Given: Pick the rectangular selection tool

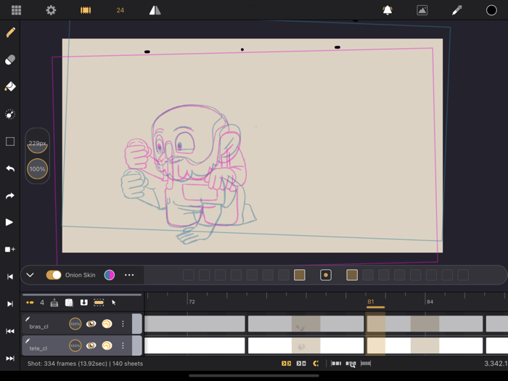Looking at the screenshot, I should (x=10, y=142).
